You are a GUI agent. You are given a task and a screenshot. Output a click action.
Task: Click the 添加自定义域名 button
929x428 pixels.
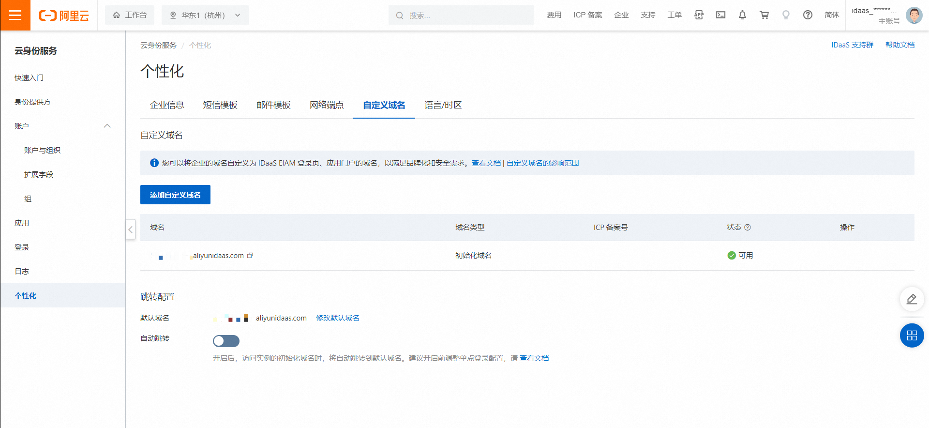[x=175, y=195]
